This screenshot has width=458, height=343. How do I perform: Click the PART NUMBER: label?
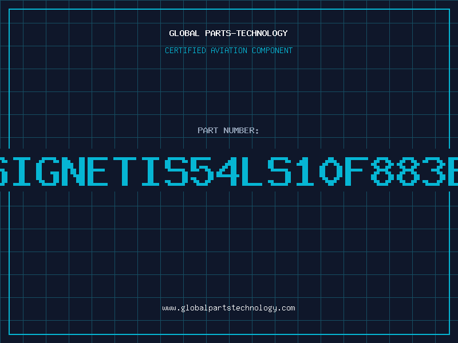point(228,130)
